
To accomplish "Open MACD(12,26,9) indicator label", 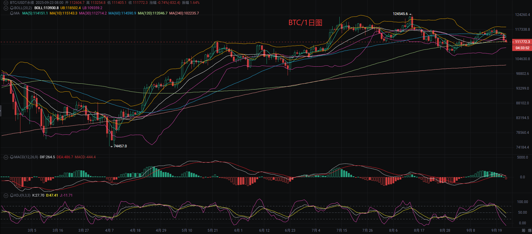I will coord(26,157).
